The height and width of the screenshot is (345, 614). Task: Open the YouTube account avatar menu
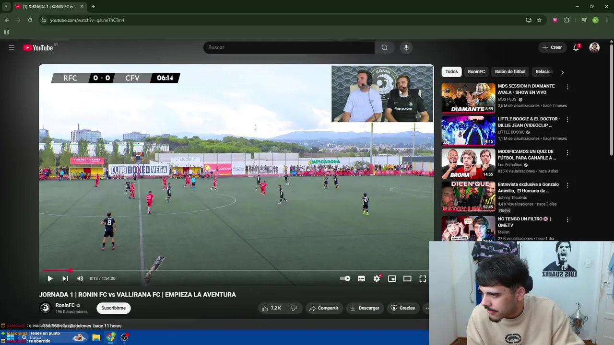coord(594,47)
